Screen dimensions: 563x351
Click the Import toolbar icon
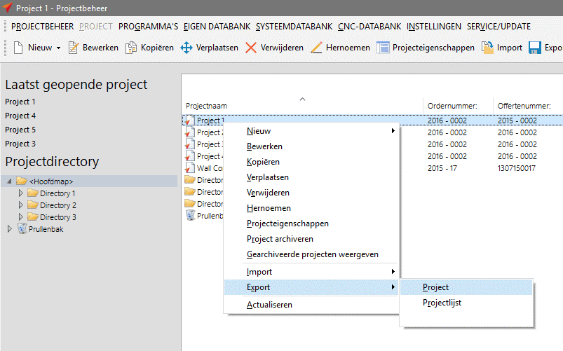coord(487,48)
